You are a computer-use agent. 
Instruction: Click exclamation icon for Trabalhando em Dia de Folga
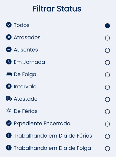[9, 148]
